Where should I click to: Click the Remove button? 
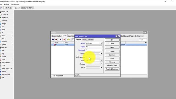(x=112, y=62)
